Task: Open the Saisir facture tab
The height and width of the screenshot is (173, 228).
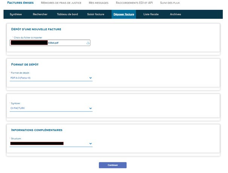Action: (96, 14)
